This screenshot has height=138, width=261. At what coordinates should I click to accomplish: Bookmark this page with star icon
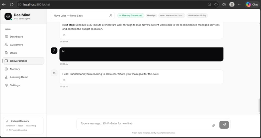(216, 5)
